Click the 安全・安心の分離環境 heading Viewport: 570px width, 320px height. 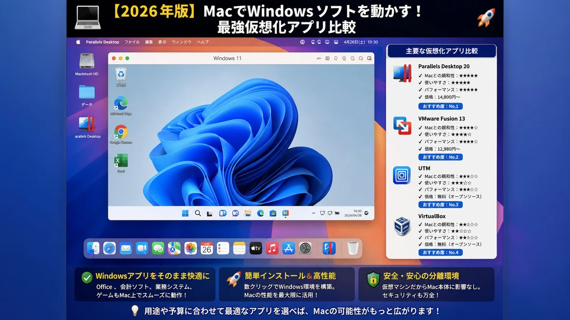pyautogui.click(x=421, y=276)
